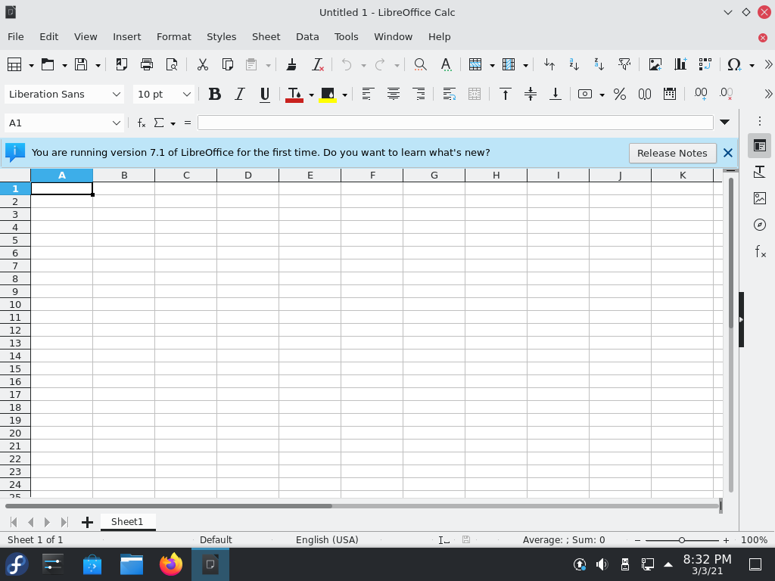
Task: Add a new sheet
Action: tap(87, 522)
